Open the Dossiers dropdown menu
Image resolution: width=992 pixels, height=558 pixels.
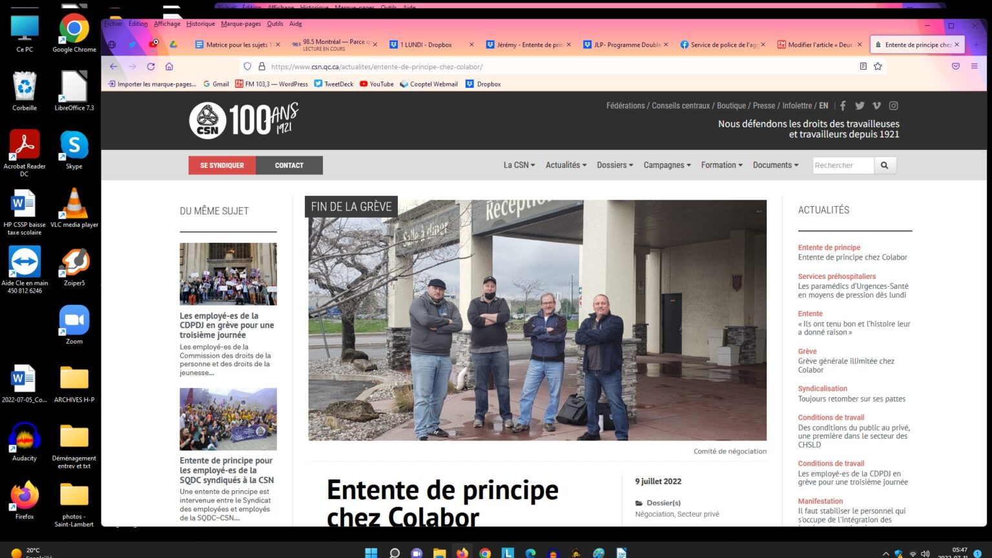615,165
